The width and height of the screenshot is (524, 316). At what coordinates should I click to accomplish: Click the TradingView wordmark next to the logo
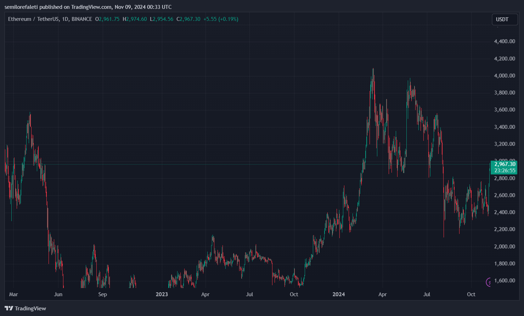click(x=30, y=308)
